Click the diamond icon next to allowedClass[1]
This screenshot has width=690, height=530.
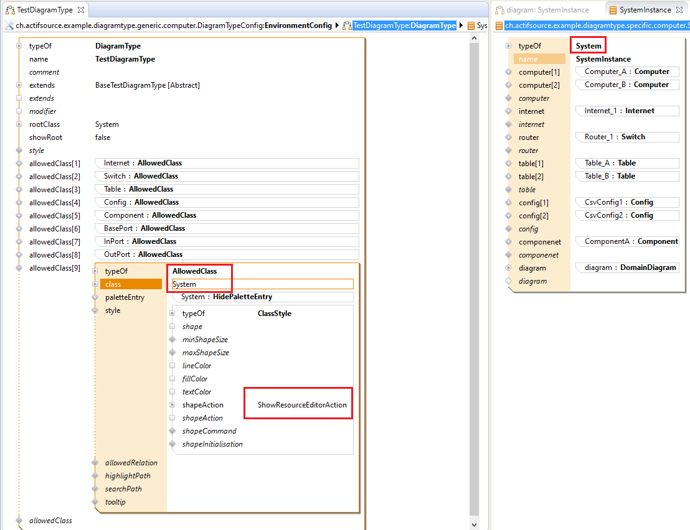[x=19, y=164]
